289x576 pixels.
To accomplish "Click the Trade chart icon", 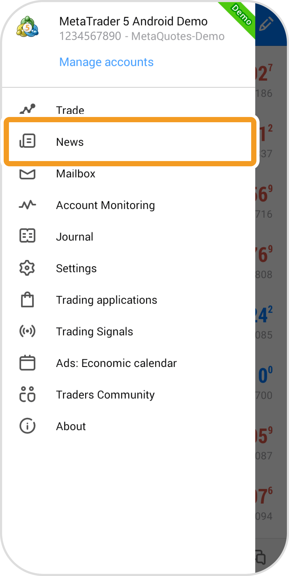I will coord(27,109).
